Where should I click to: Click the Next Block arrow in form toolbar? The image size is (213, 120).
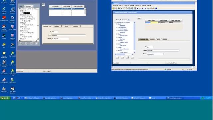145,8
